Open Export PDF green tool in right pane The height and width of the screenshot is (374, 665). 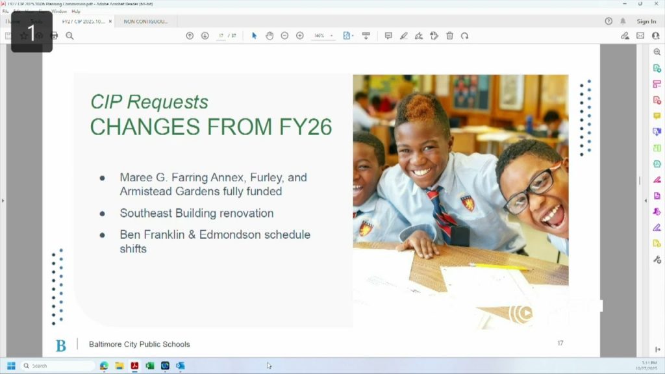[x=657, y=68]
